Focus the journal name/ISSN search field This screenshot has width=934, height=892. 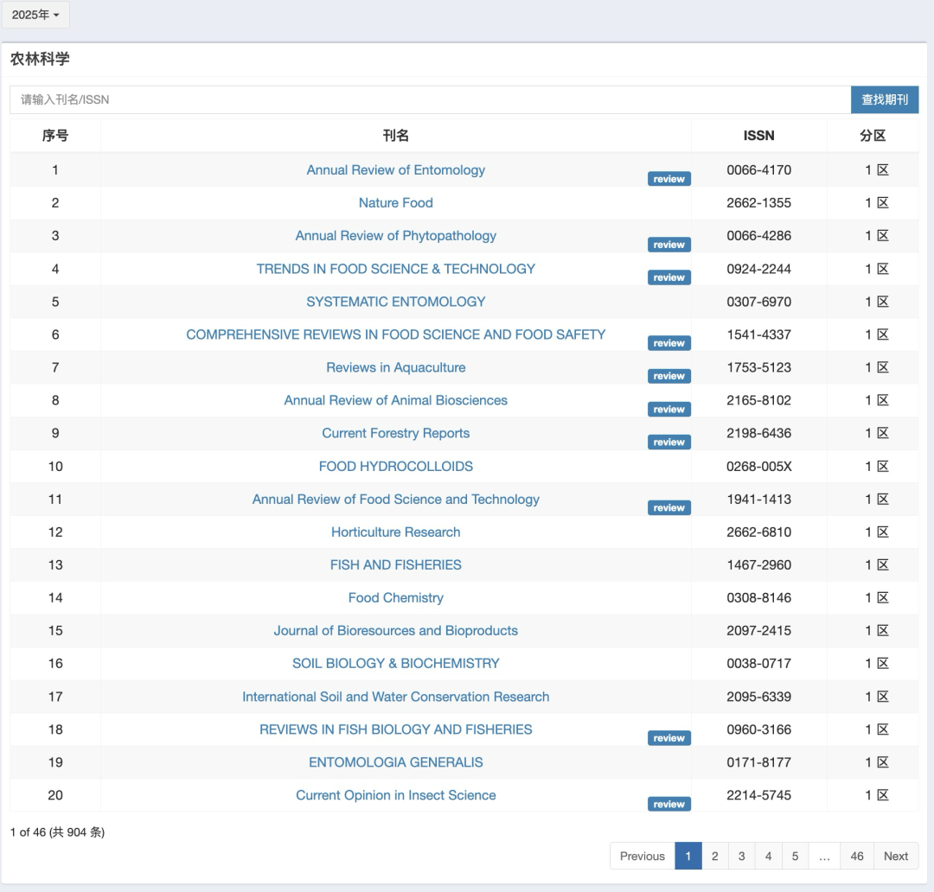tap(430, 99)
